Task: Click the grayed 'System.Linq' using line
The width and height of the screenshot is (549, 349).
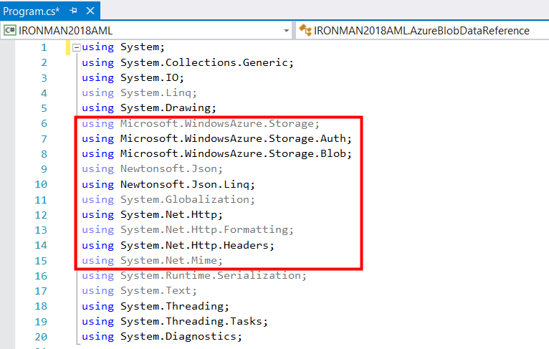Action: pos(139,92)
